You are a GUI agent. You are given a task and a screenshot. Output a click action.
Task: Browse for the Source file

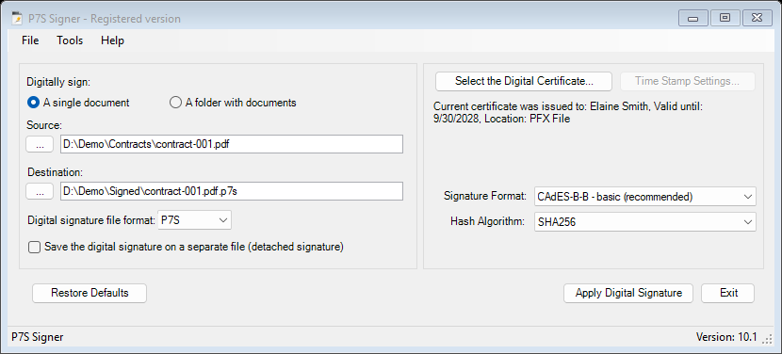pyautogui.click(x=40, y=145)
